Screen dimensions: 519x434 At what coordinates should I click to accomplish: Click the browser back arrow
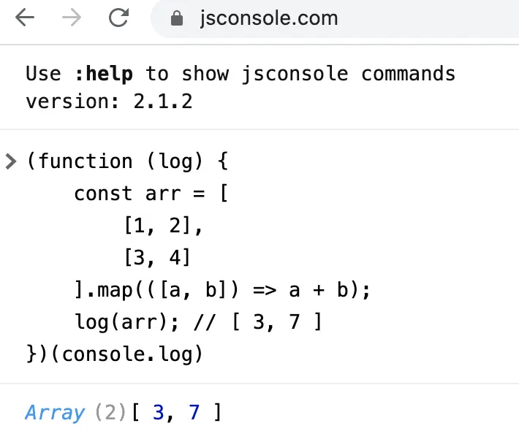(25, 18)
